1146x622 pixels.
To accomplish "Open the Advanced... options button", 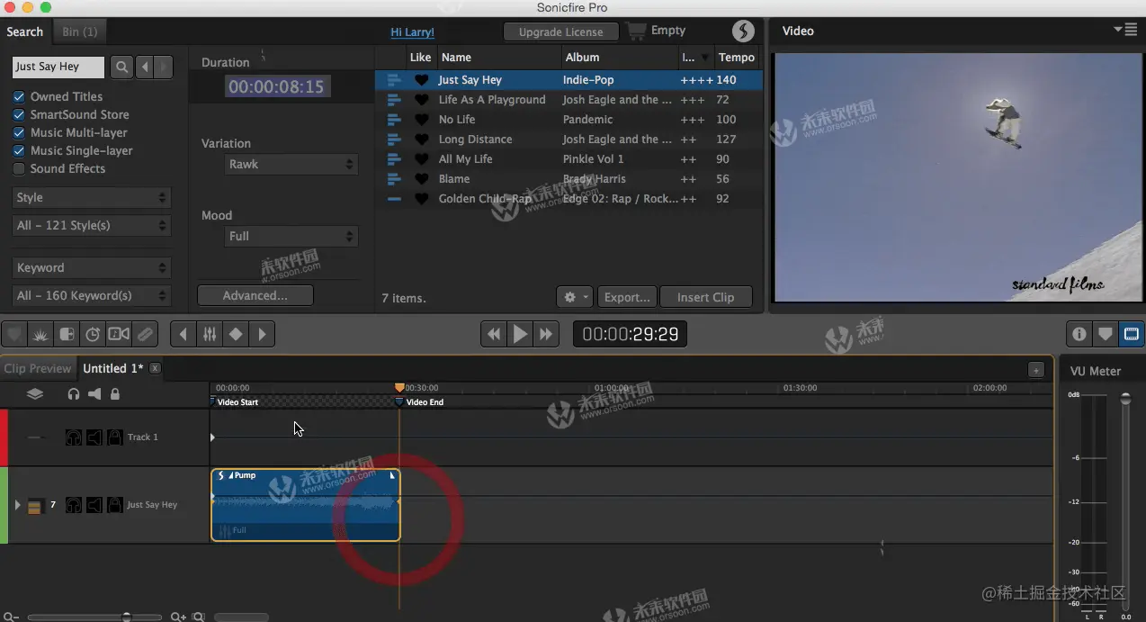I will [x=255, y=295].
